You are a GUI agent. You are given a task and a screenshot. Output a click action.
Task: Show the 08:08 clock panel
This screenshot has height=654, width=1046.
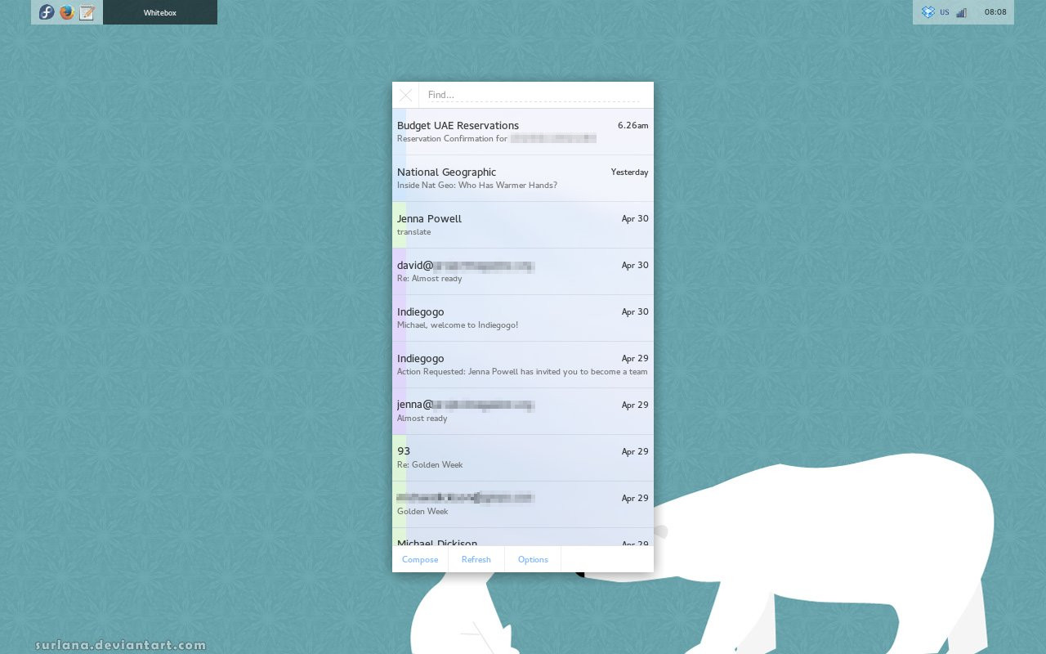tap(995, 12)
